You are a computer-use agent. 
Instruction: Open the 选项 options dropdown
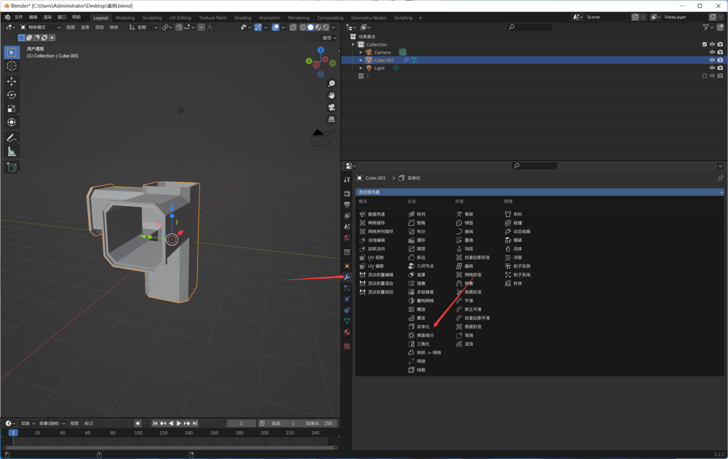[x=329, y=38]
